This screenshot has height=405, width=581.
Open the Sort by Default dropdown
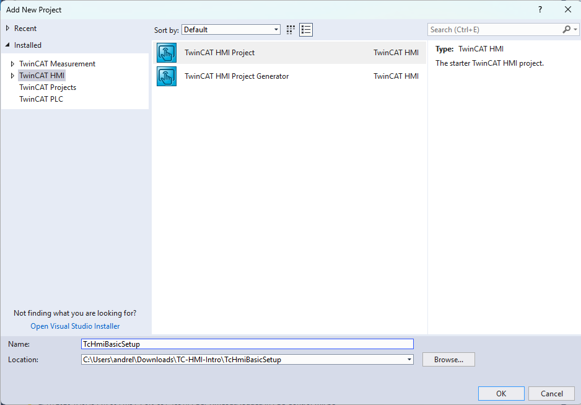231,30
